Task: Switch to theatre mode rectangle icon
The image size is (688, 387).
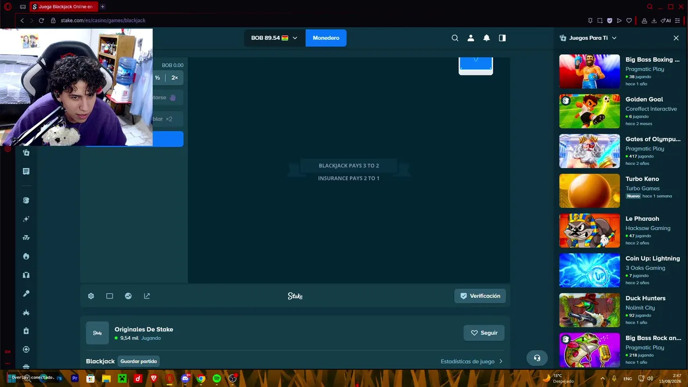Action: click(110, 296)
